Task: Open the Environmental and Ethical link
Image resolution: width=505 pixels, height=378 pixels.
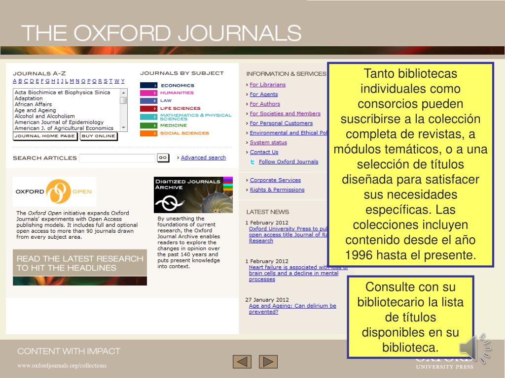Action: click(x=289, y=133)
